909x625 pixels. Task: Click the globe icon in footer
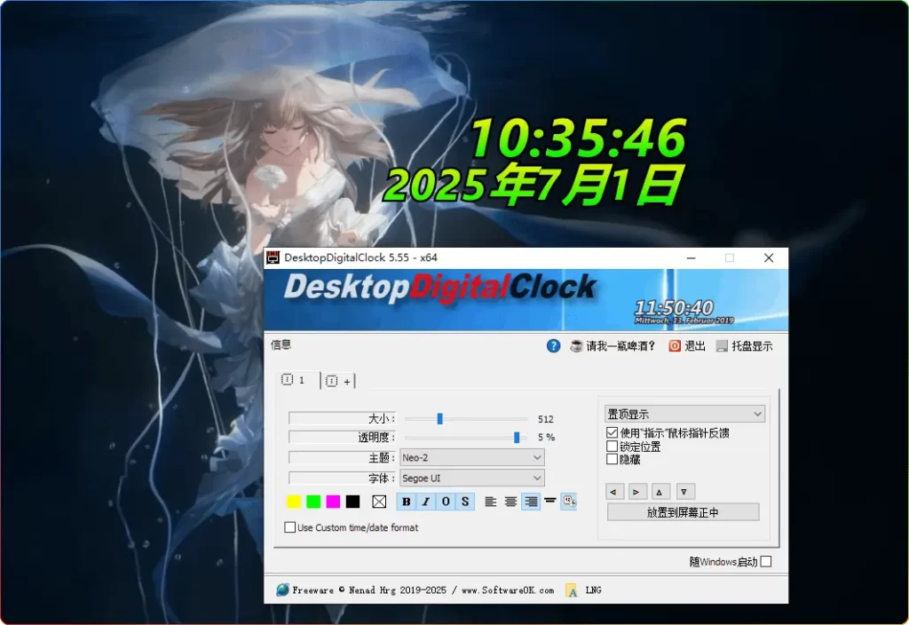(x=282, y=589)
